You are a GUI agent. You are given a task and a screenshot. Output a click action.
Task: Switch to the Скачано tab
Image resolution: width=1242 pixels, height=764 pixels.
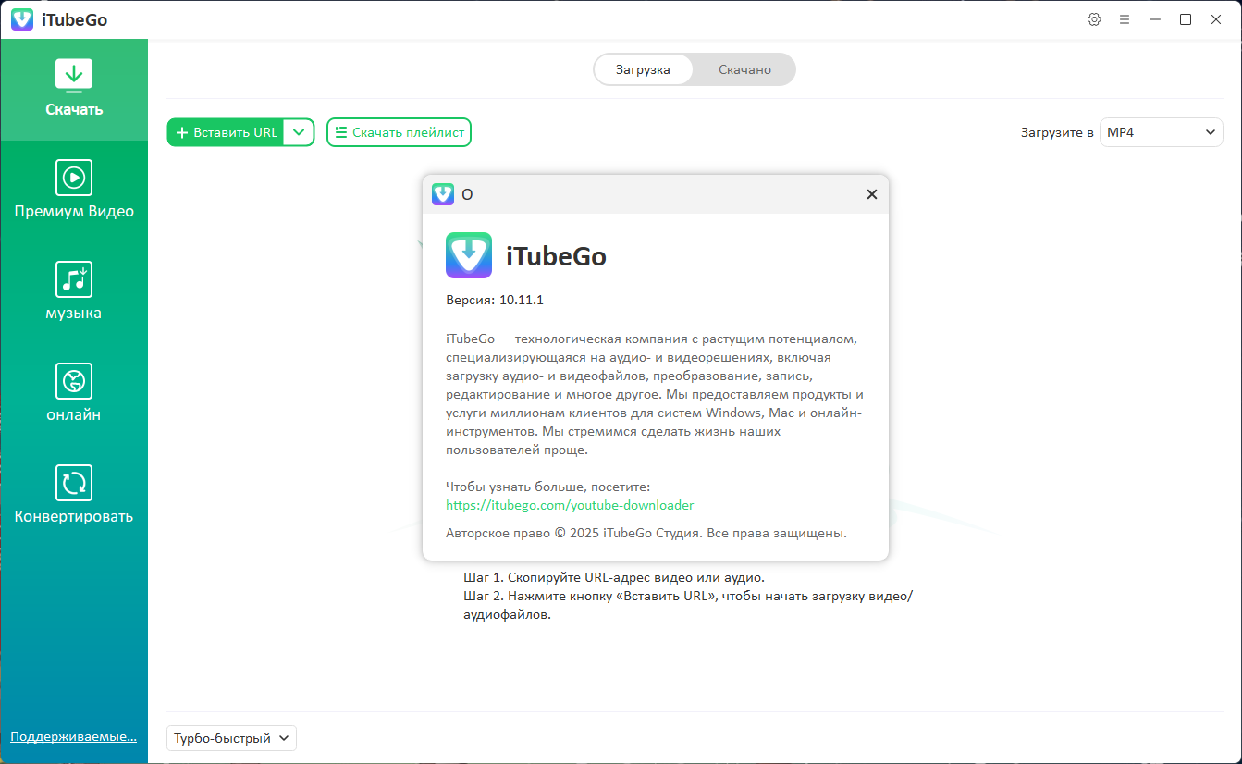coord(744,69)
